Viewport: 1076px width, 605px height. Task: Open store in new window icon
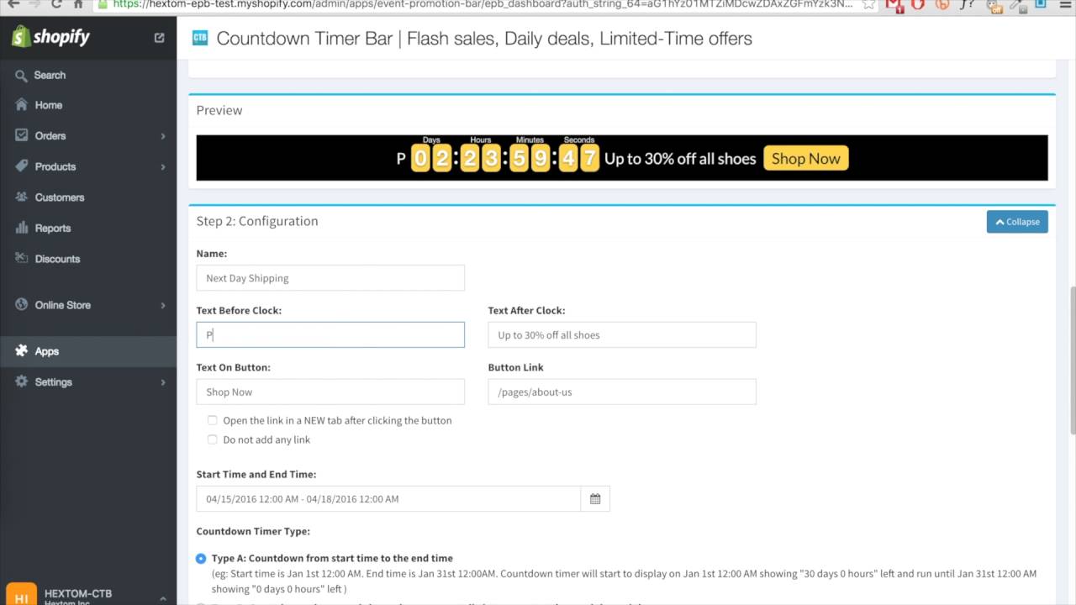pyautogui.click(x=160, y=38)
